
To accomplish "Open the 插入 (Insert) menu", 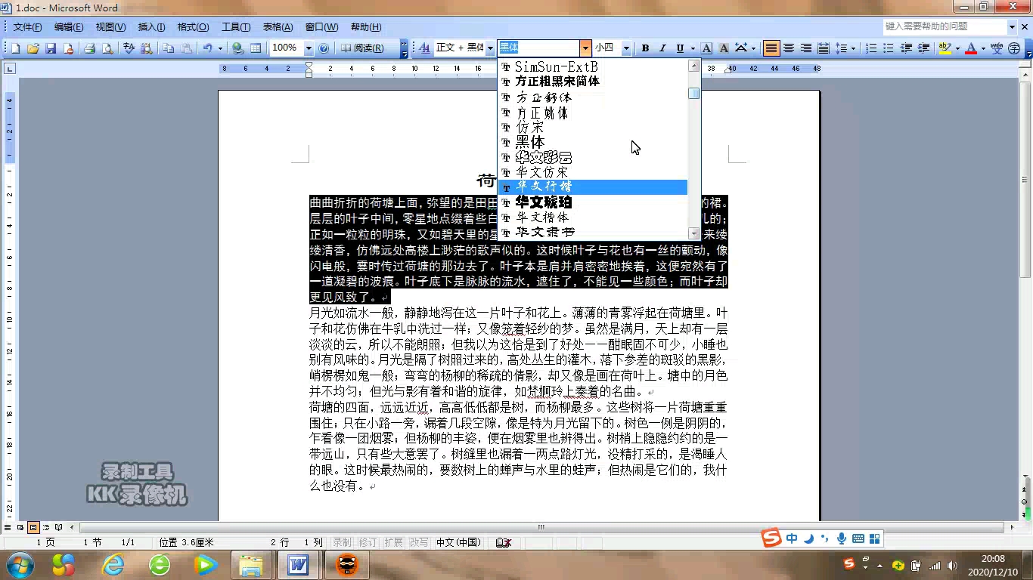I will (151, 26).
